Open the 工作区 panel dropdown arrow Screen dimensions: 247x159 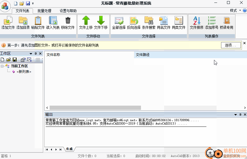point(31,54)
